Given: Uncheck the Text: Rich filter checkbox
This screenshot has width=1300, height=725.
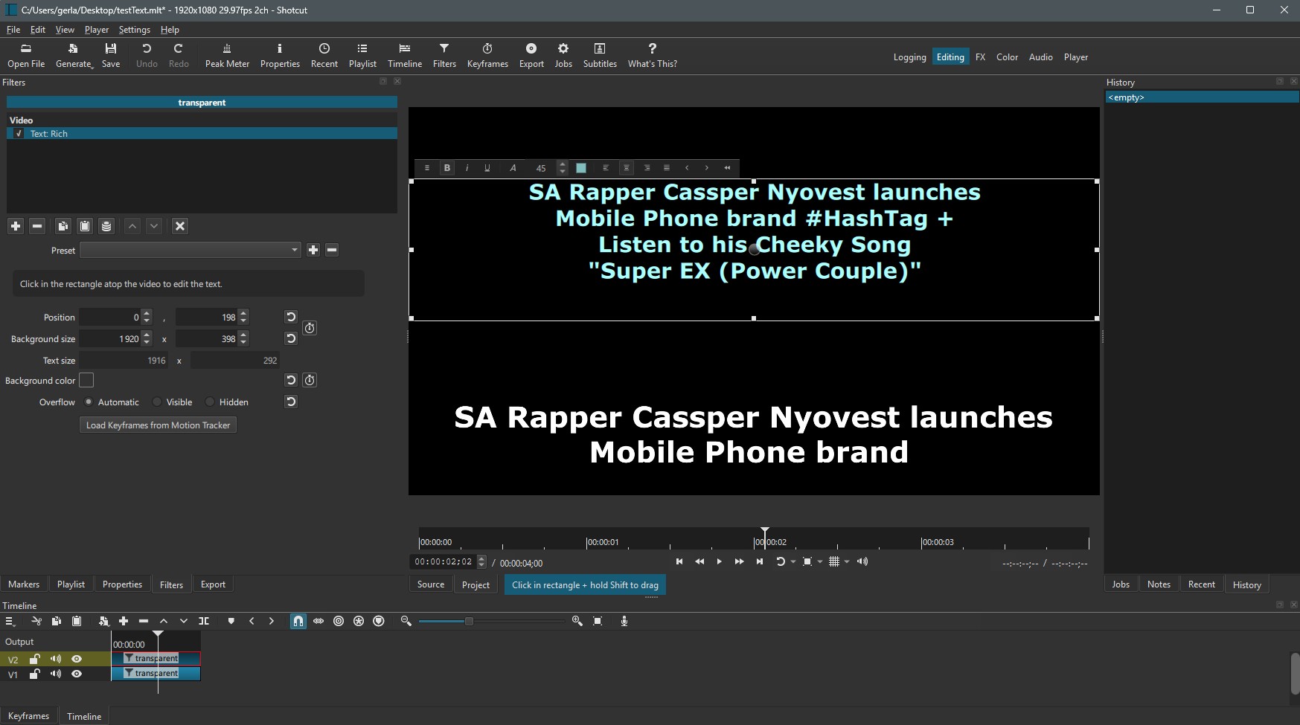Looking at the screenshot, I should click(19, 134).
